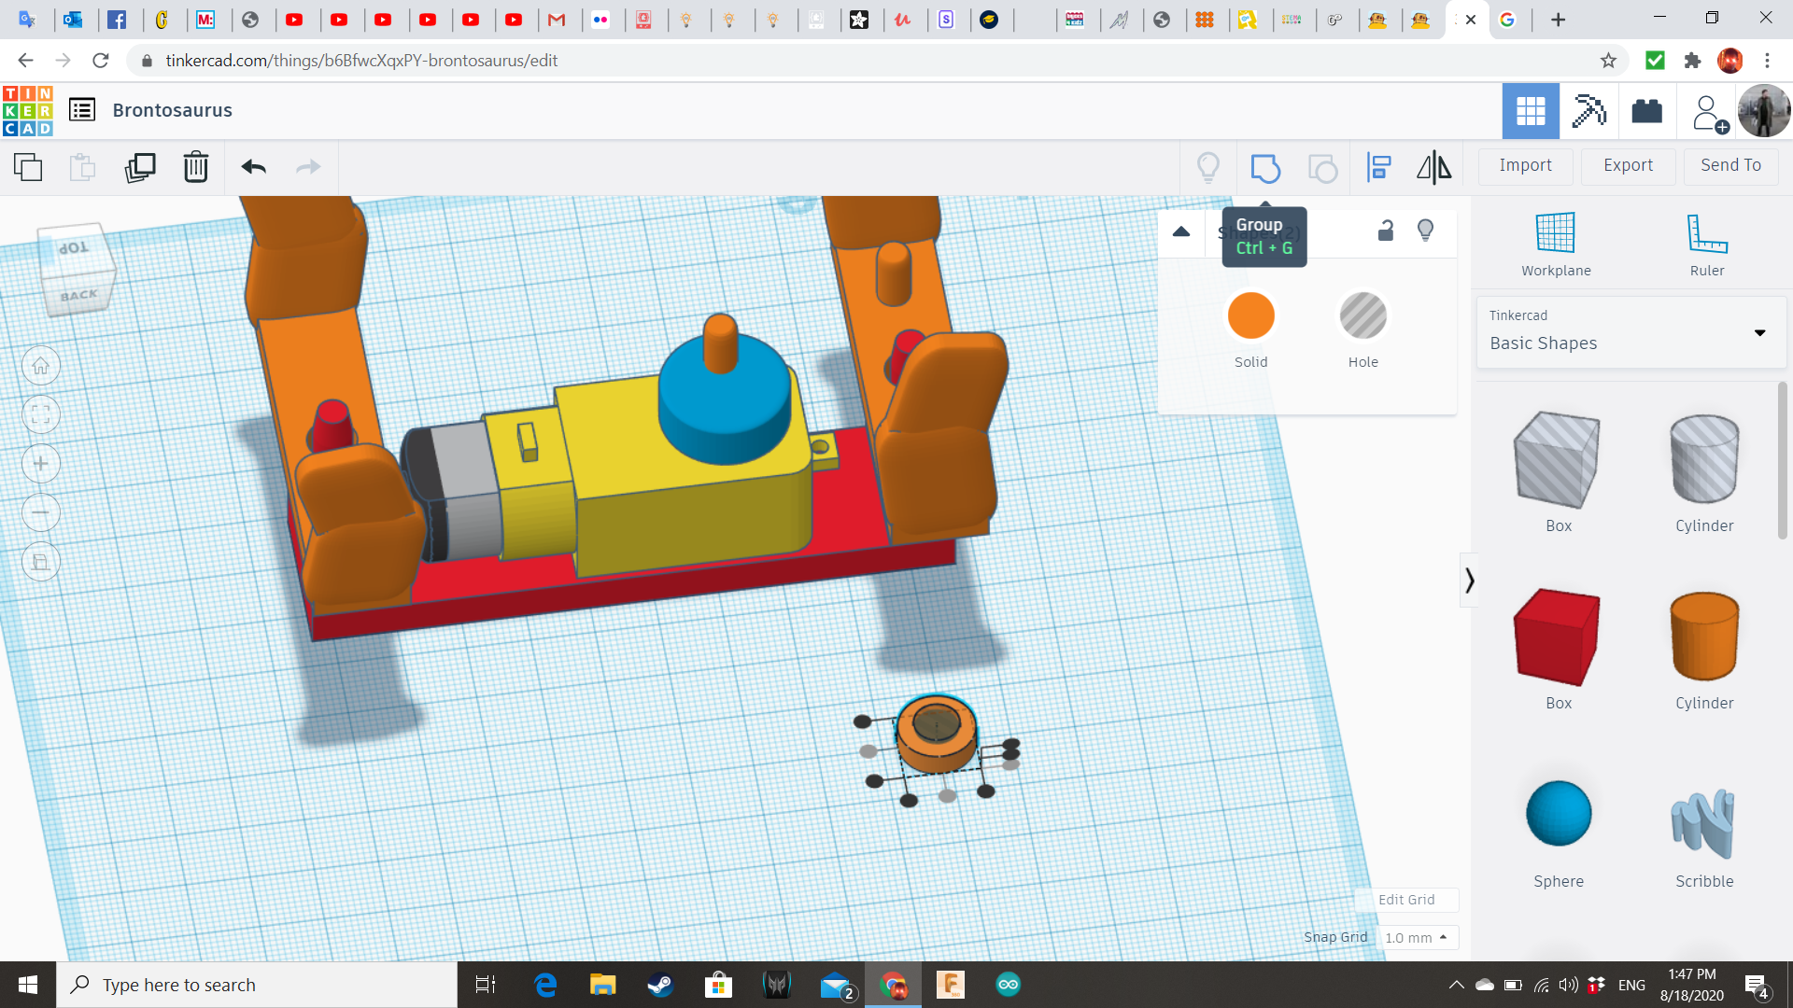Toggle the lock on the selection

pos(1385,231)
